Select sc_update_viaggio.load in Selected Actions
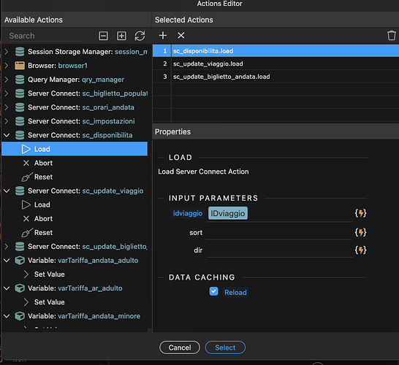This screenshot has height=365, width=399. click(x=275, y=64)
